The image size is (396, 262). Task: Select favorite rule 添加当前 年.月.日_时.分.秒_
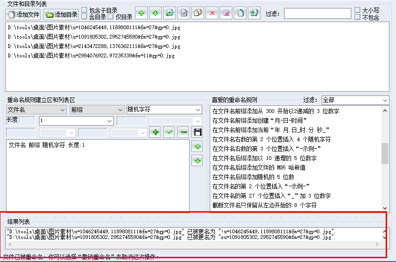point(270,130)
